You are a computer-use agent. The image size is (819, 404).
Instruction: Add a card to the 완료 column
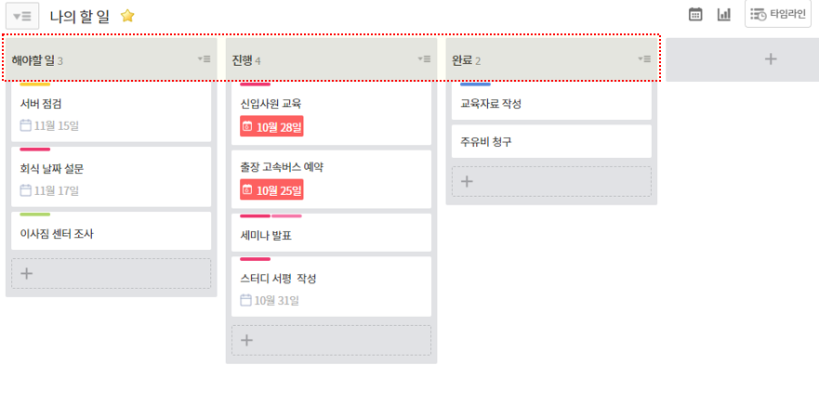click(x=551, y=181)
